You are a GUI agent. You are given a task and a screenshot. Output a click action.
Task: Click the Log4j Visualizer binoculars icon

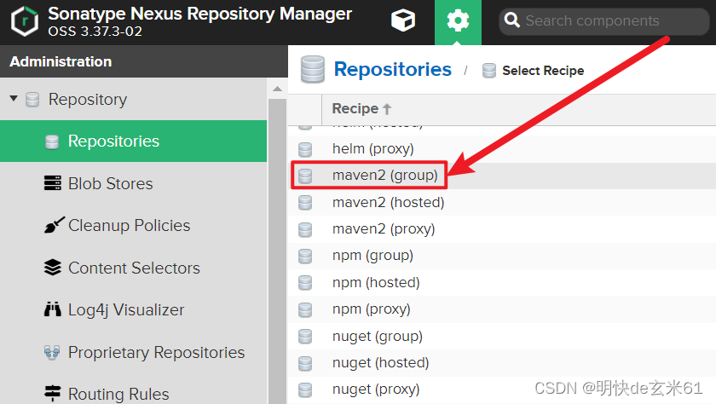point(53,309)
